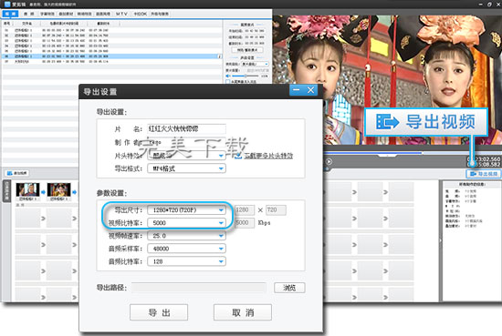
Task: Adjust the volume slider in the sound settings
Action: click(246, 76)
